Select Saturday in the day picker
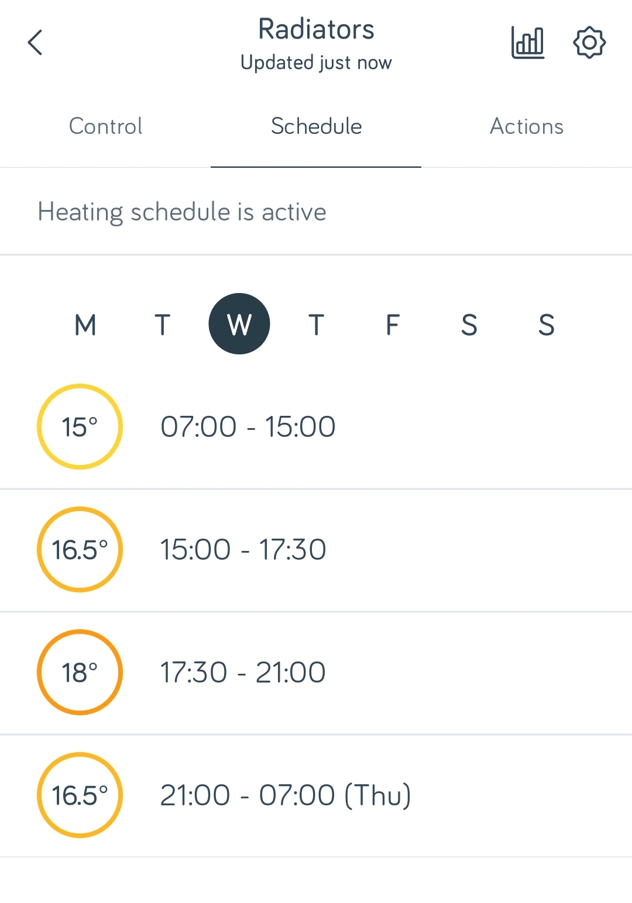This screenshot has width=632, height=903. coord(469,325)
